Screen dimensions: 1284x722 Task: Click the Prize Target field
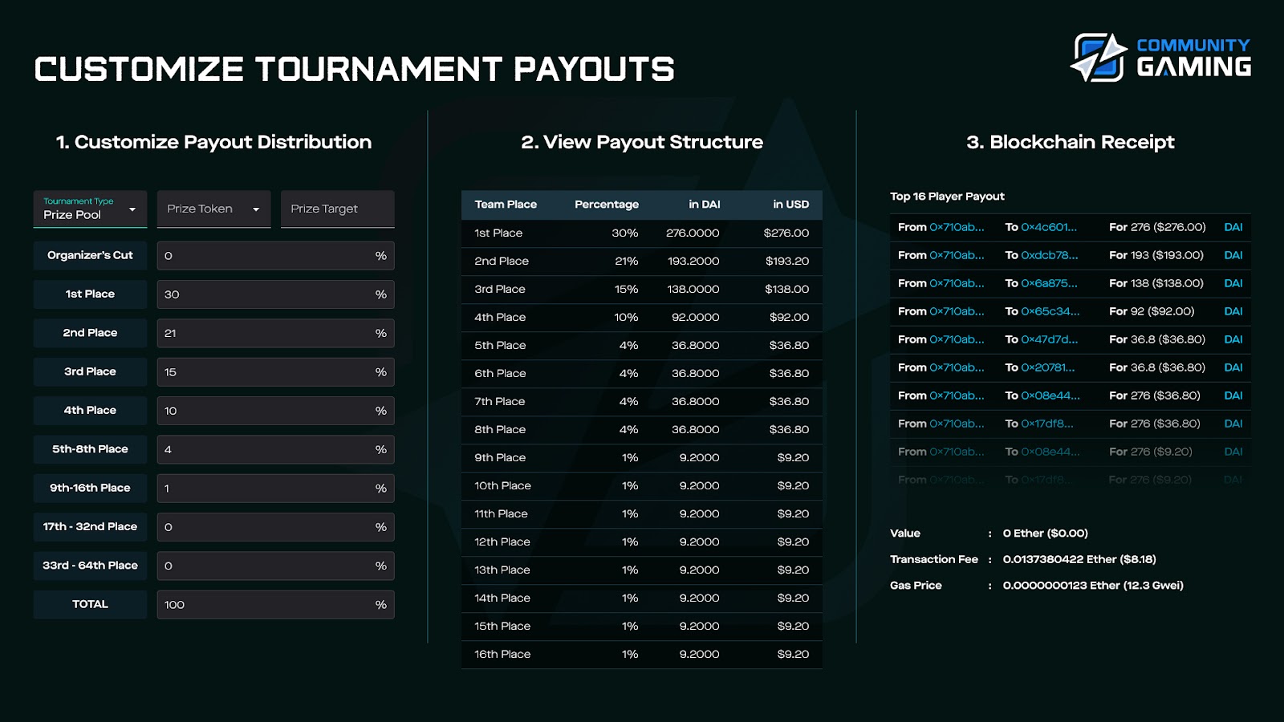[337, 209]
